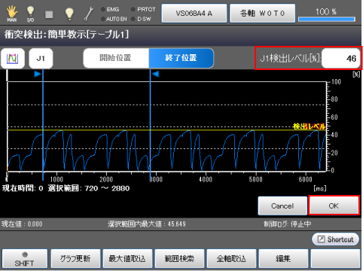Click the graph waveform icon button
Image resolution: width=363 pixels, height=271 pixels.
coord(13,59)
